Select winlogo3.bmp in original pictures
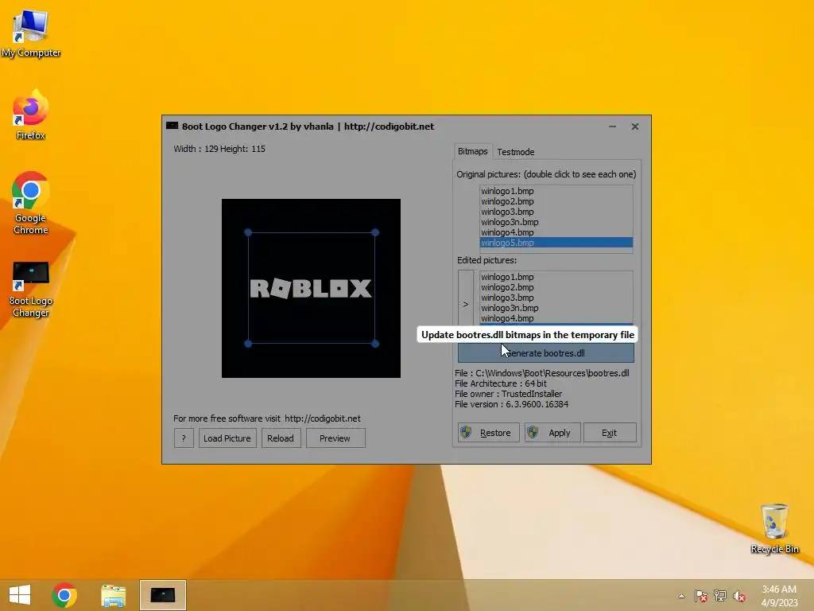The width and height of the screenshot is (814, 611). pyautogui.click(x=556, y=212)
